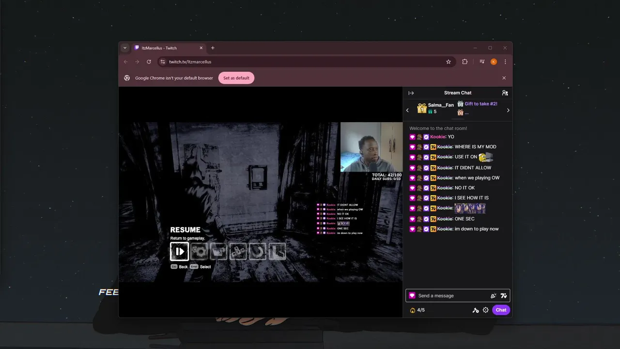The height and width of the screenshot is (349, 620).
Task: Open Chrome tab search dropdown
Action: coord(125,48)
